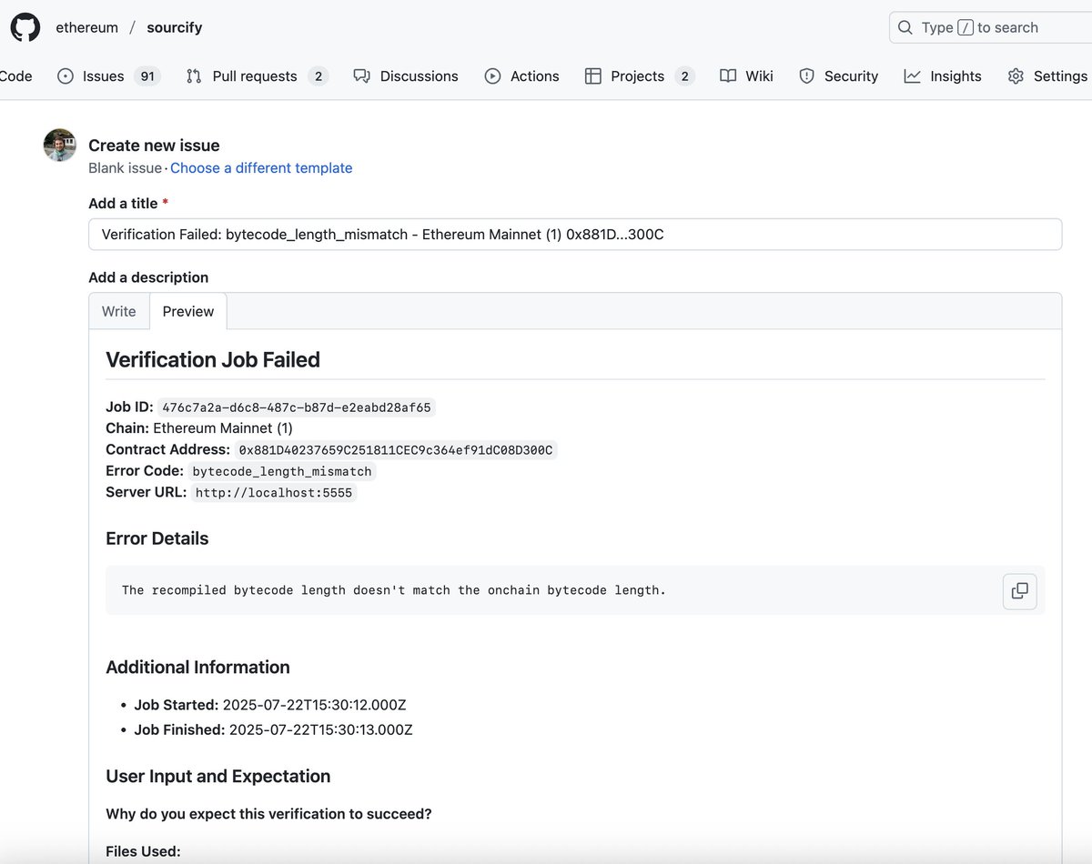This screenshot has height=864, width=1092.
Task: Switch to the Code tab
Action: point(15,76)
